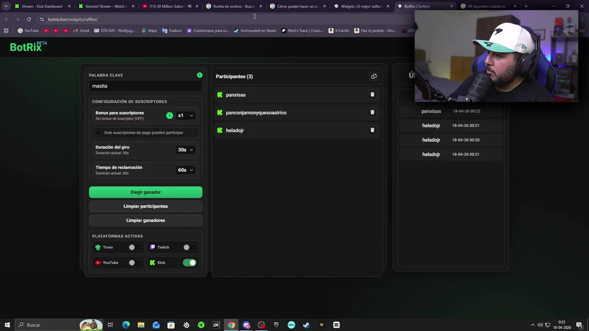Click the Palabra Clave field containing masita
The width and height of the screenshot is (589, 331).
coord(145,86)
